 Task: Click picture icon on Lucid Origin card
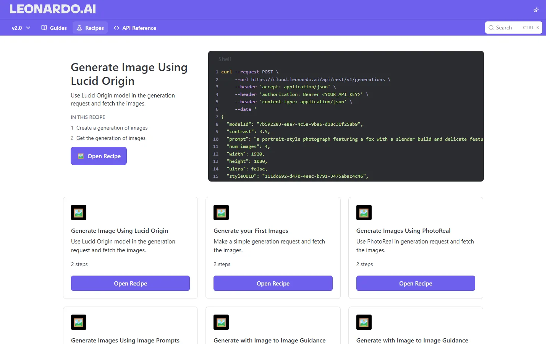pos(79,213)
